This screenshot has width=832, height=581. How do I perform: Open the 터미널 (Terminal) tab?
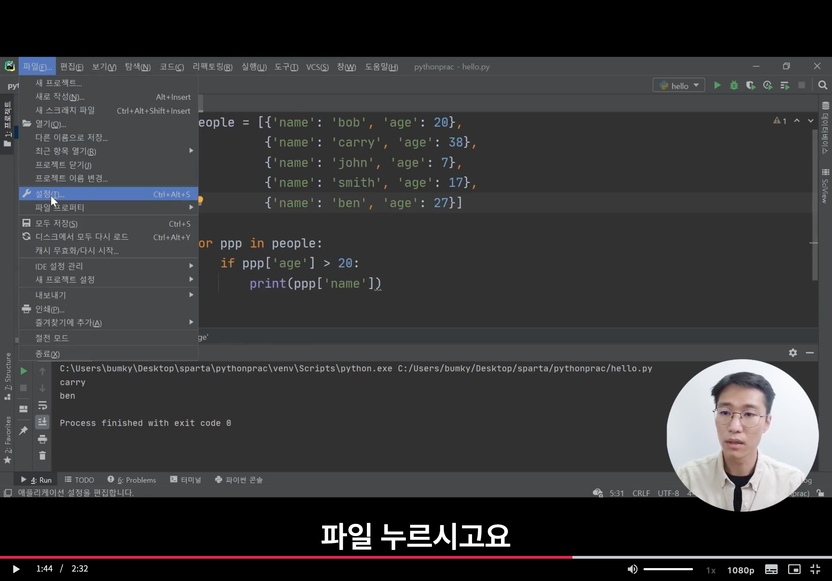(x=186, y=480)
